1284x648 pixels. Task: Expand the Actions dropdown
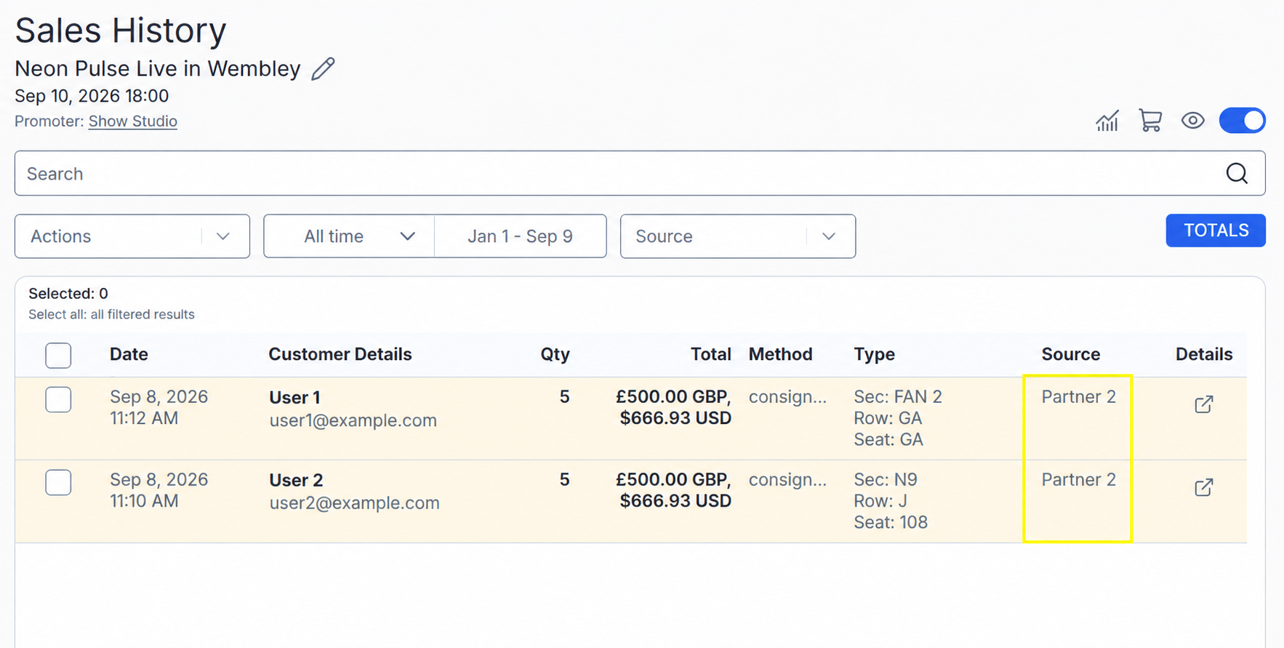click(x=132, y=236)
